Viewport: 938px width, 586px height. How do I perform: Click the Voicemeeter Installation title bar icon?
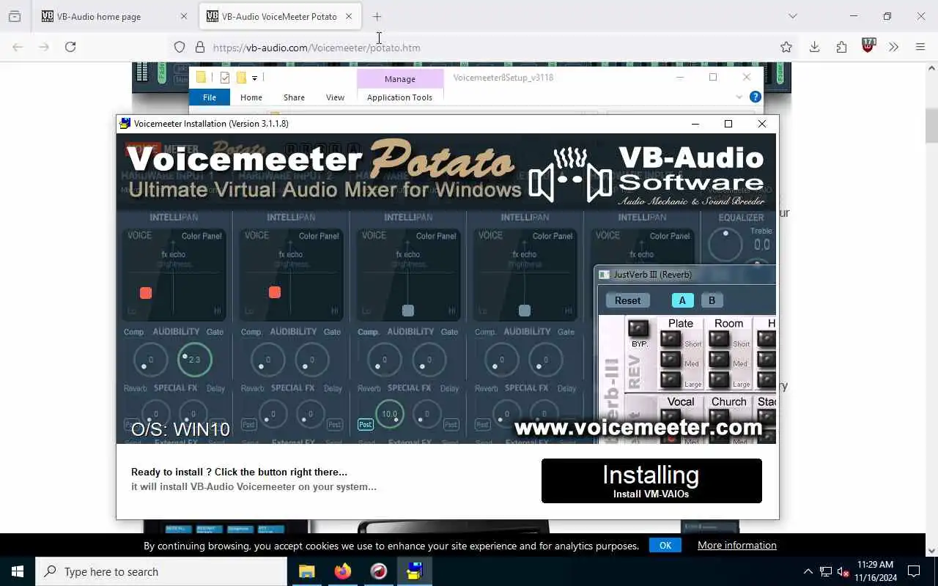click(x=125, y=124)
